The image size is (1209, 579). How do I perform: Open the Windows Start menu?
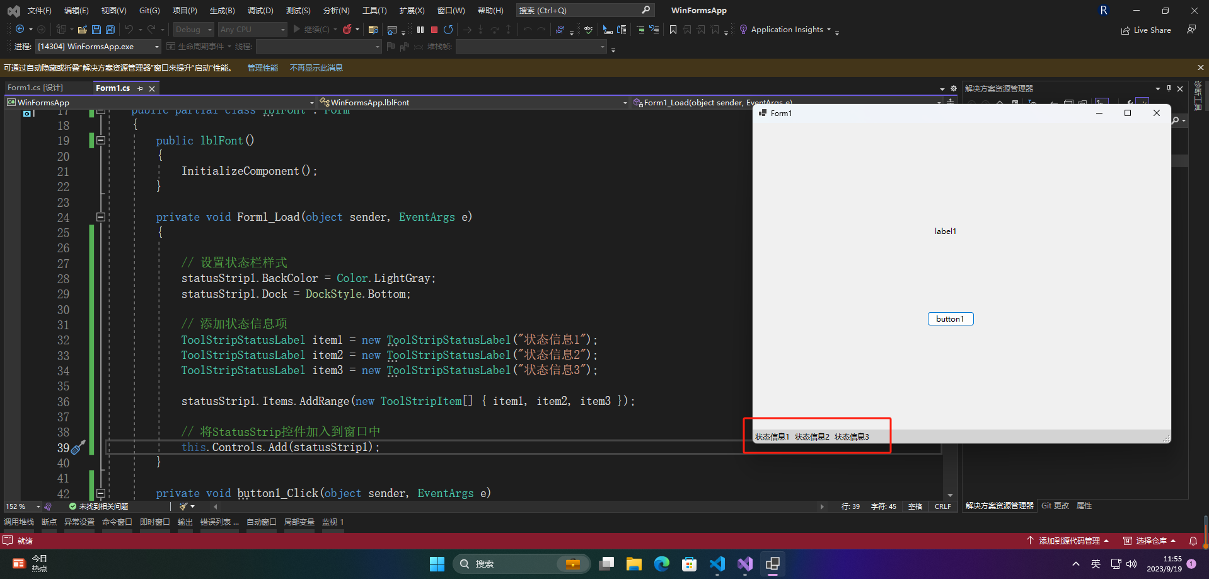[x=437, y=564]
